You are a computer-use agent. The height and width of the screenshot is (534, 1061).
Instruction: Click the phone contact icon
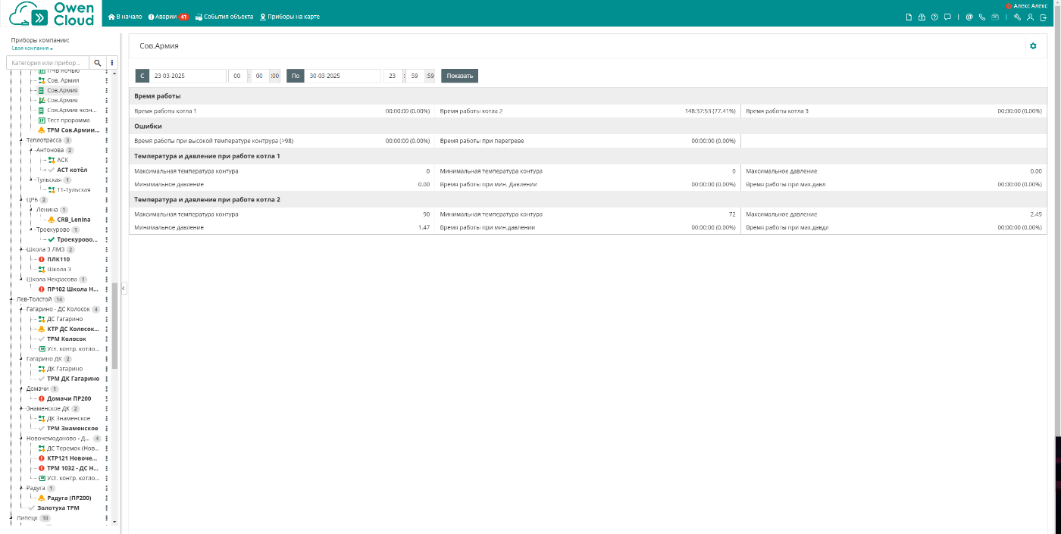pyautogui.click(x=982, y=17)
